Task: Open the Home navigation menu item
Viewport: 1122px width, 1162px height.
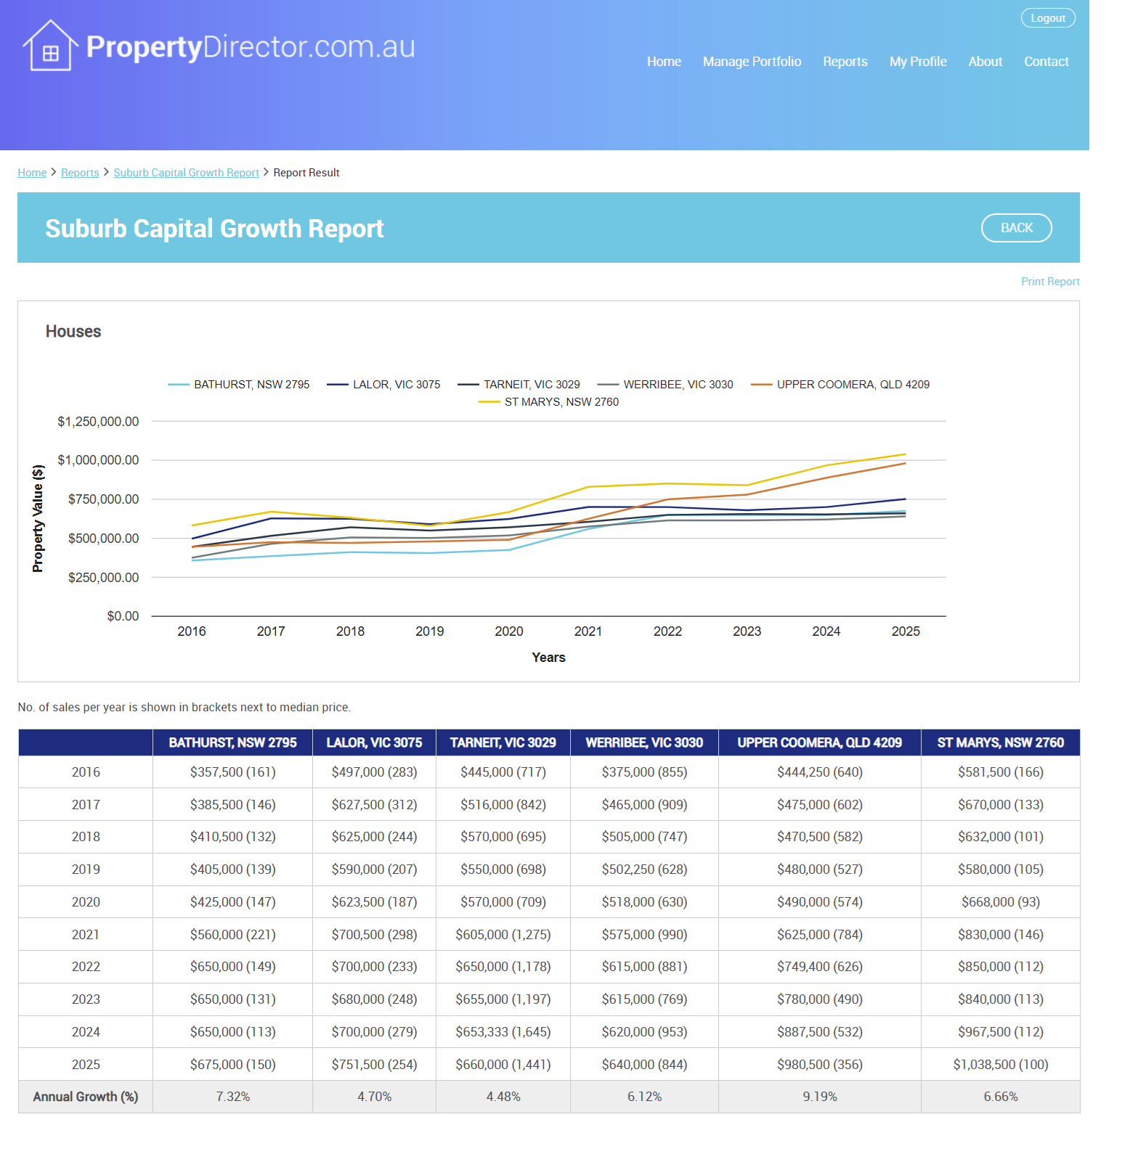Action: point(664,62)
